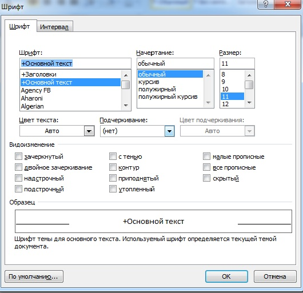The image size is (303, 293).
Task: Click the size list scrollbar thumb
Action: click(x=249, y=85)
